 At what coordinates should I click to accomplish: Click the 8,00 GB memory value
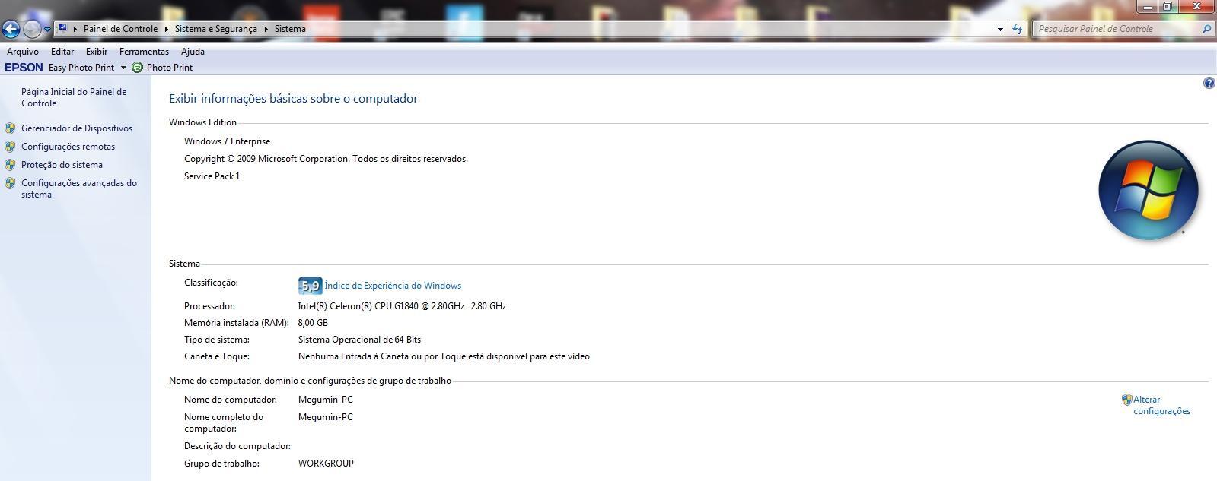click(x=313, y=323)
